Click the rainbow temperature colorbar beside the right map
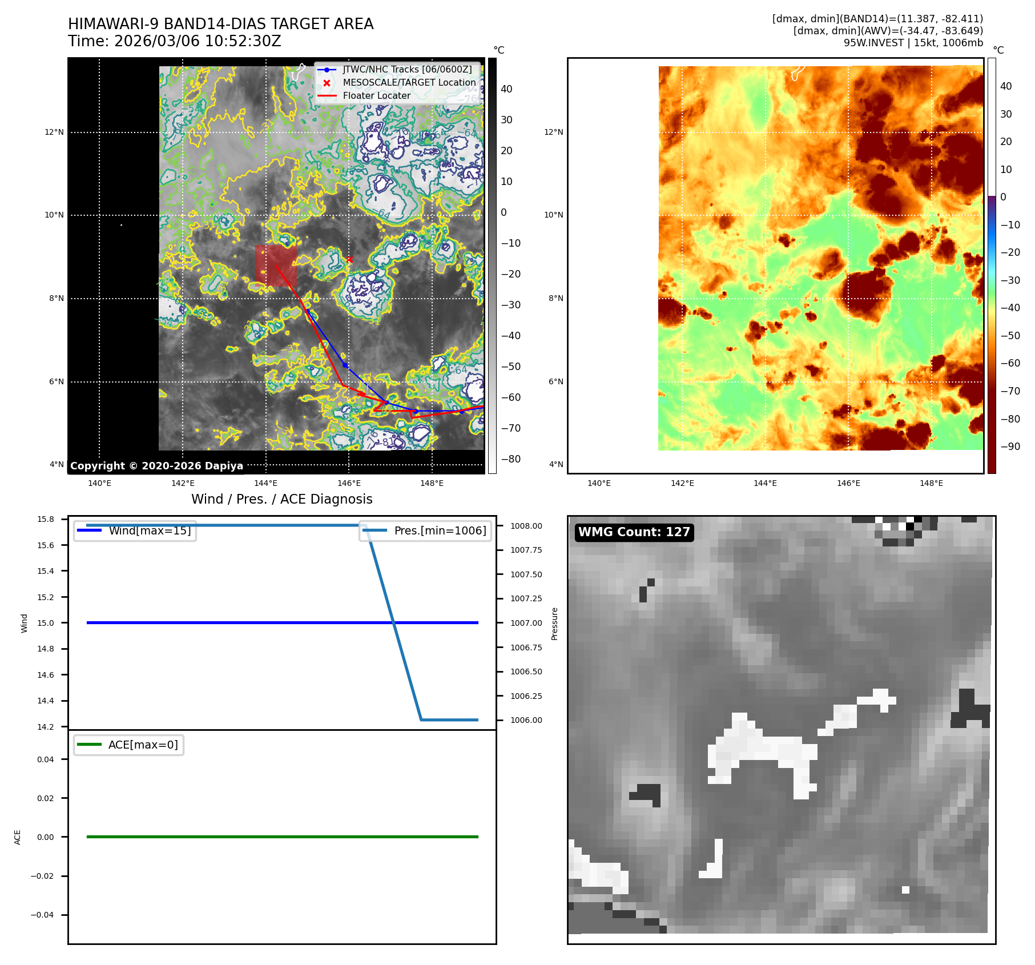The image size is (1035, 965). point(992,266)
